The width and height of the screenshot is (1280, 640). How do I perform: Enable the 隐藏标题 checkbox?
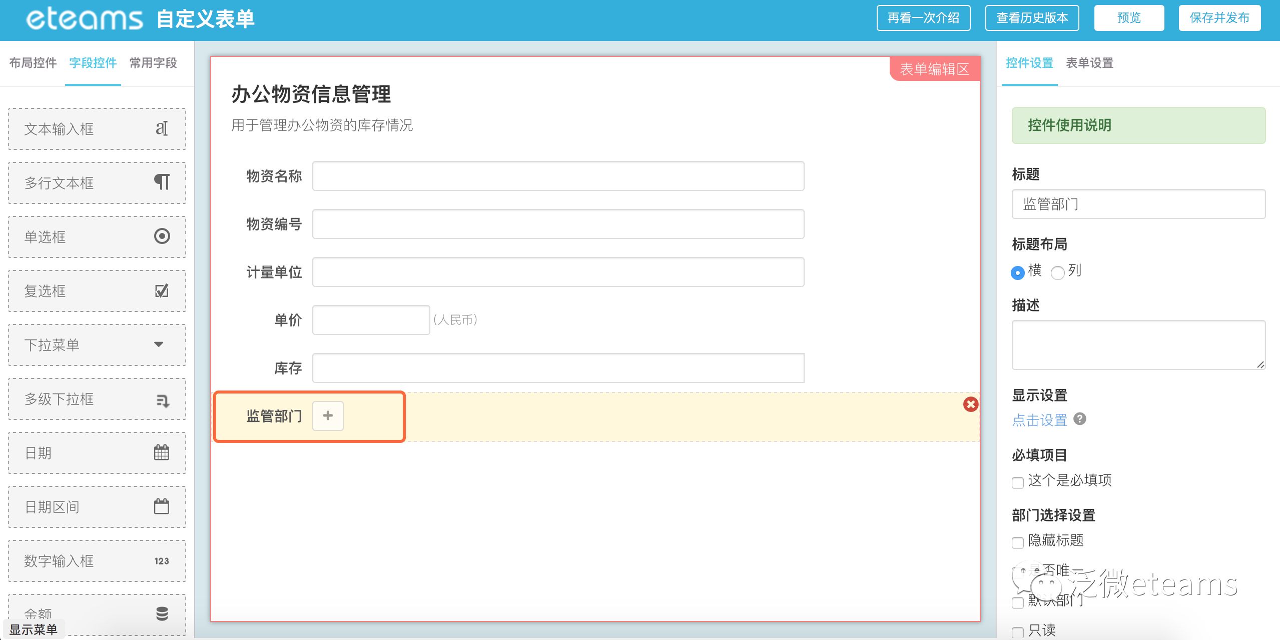pos(1017,542)
